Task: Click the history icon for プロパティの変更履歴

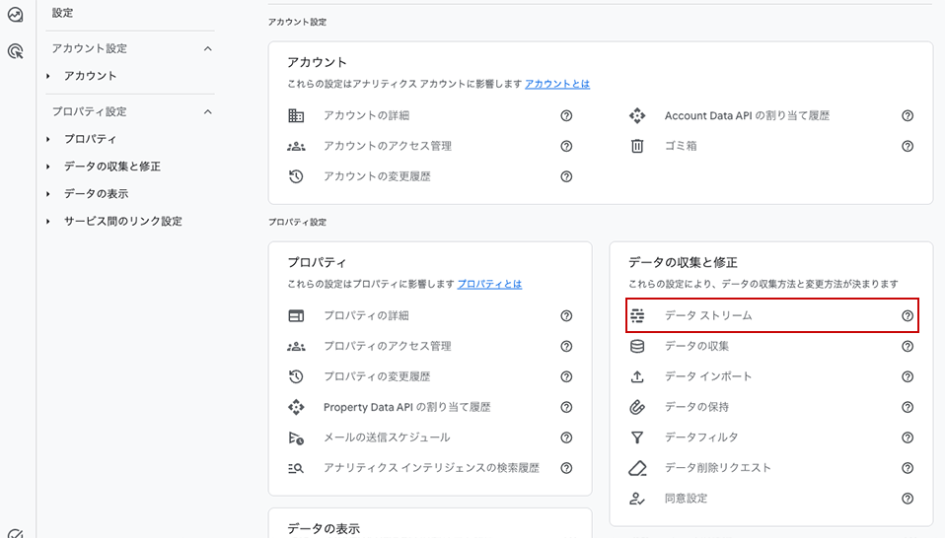Action: [296, 376]
